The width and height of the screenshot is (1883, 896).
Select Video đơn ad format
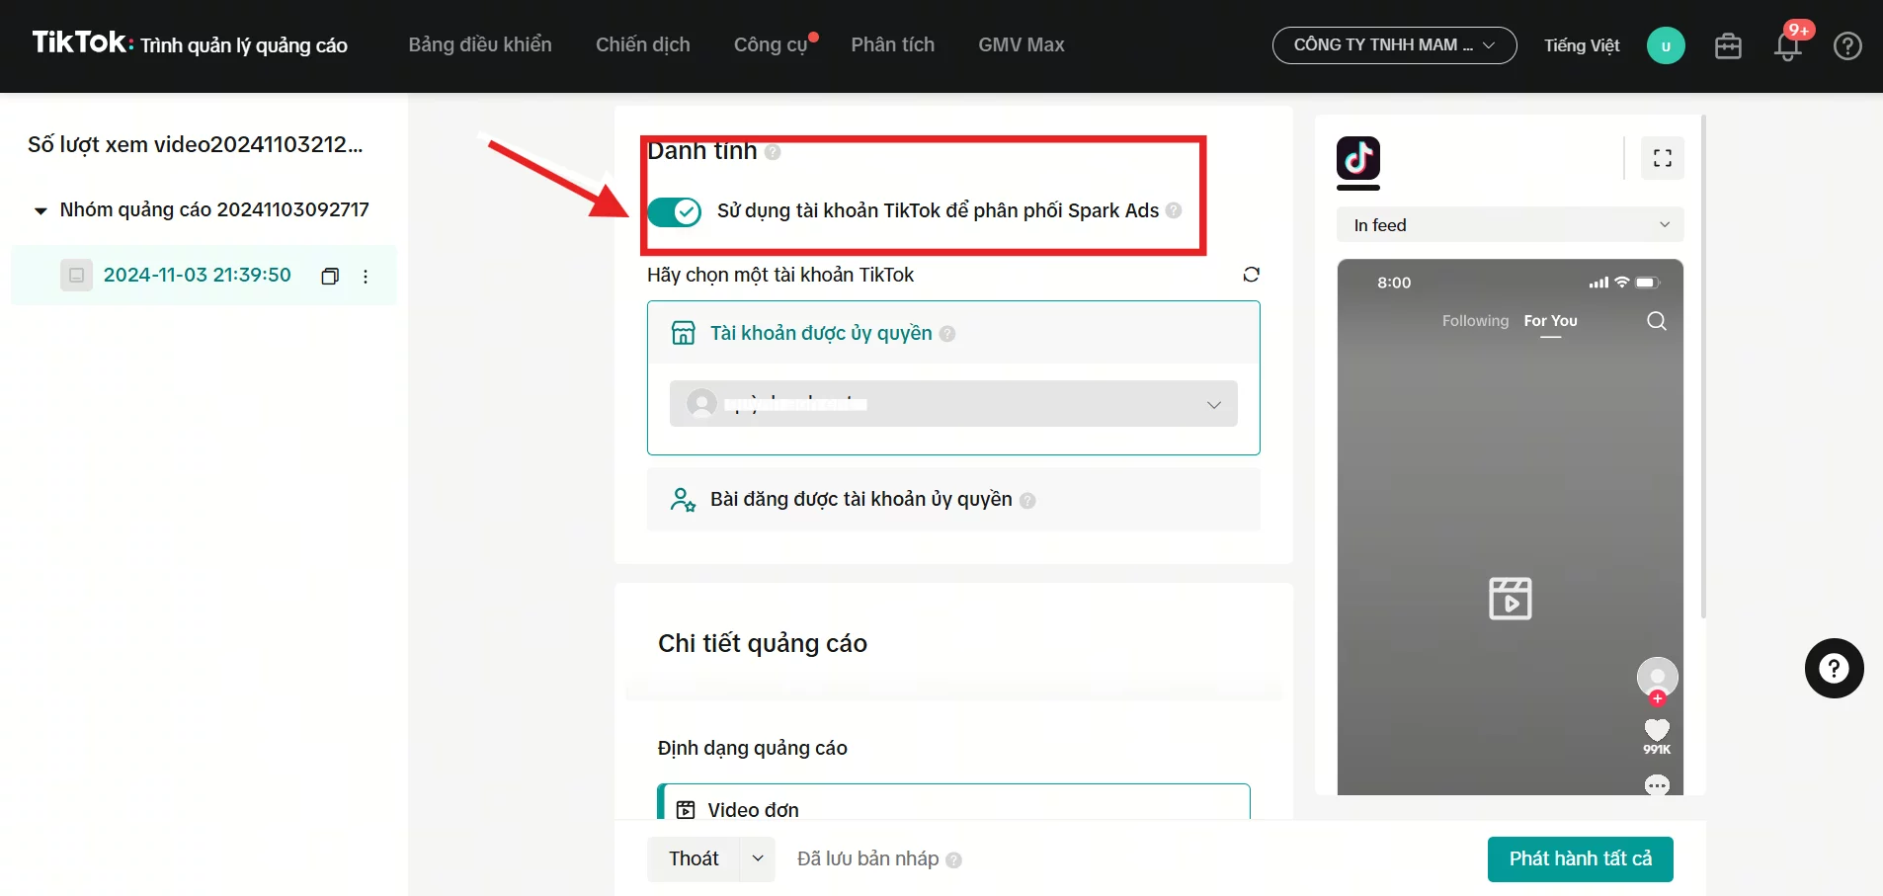coord(953,802)
